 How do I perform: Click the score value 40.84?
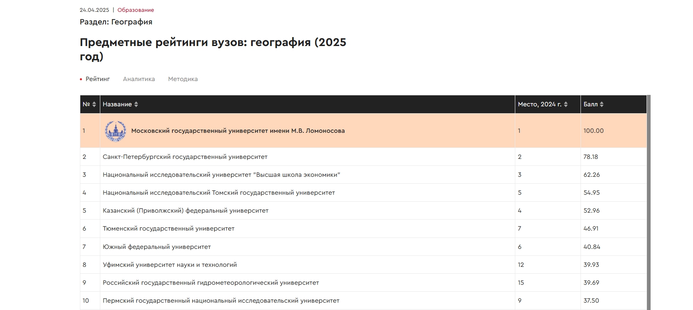[x=592, y=247]
